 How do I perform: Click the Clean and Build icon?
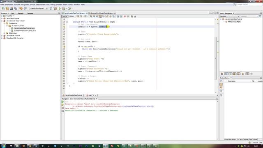coord(55,8)
